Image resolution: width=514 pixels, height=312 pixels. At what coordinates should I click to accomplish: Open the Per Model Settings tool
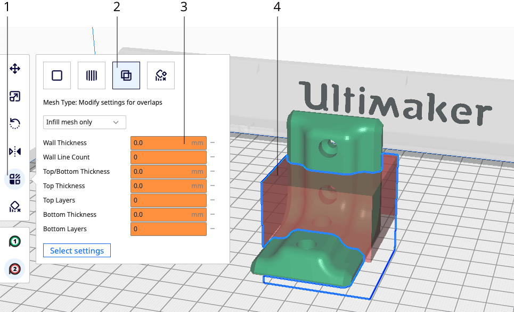[x=15, y=179]
